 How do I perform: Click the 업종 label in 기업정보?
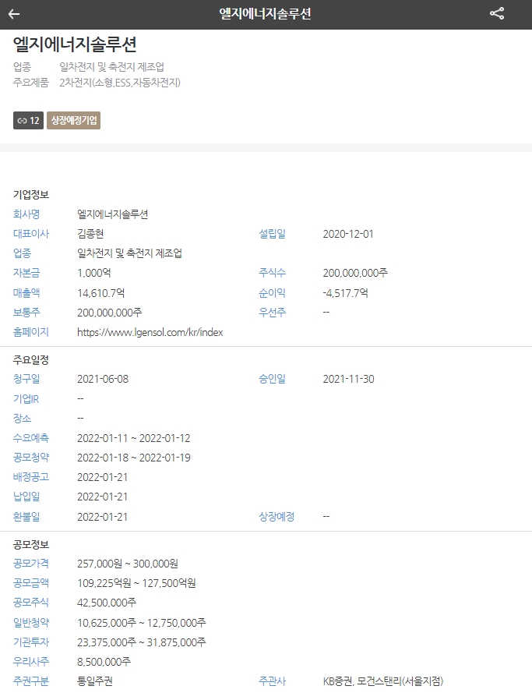click(22, 253)
